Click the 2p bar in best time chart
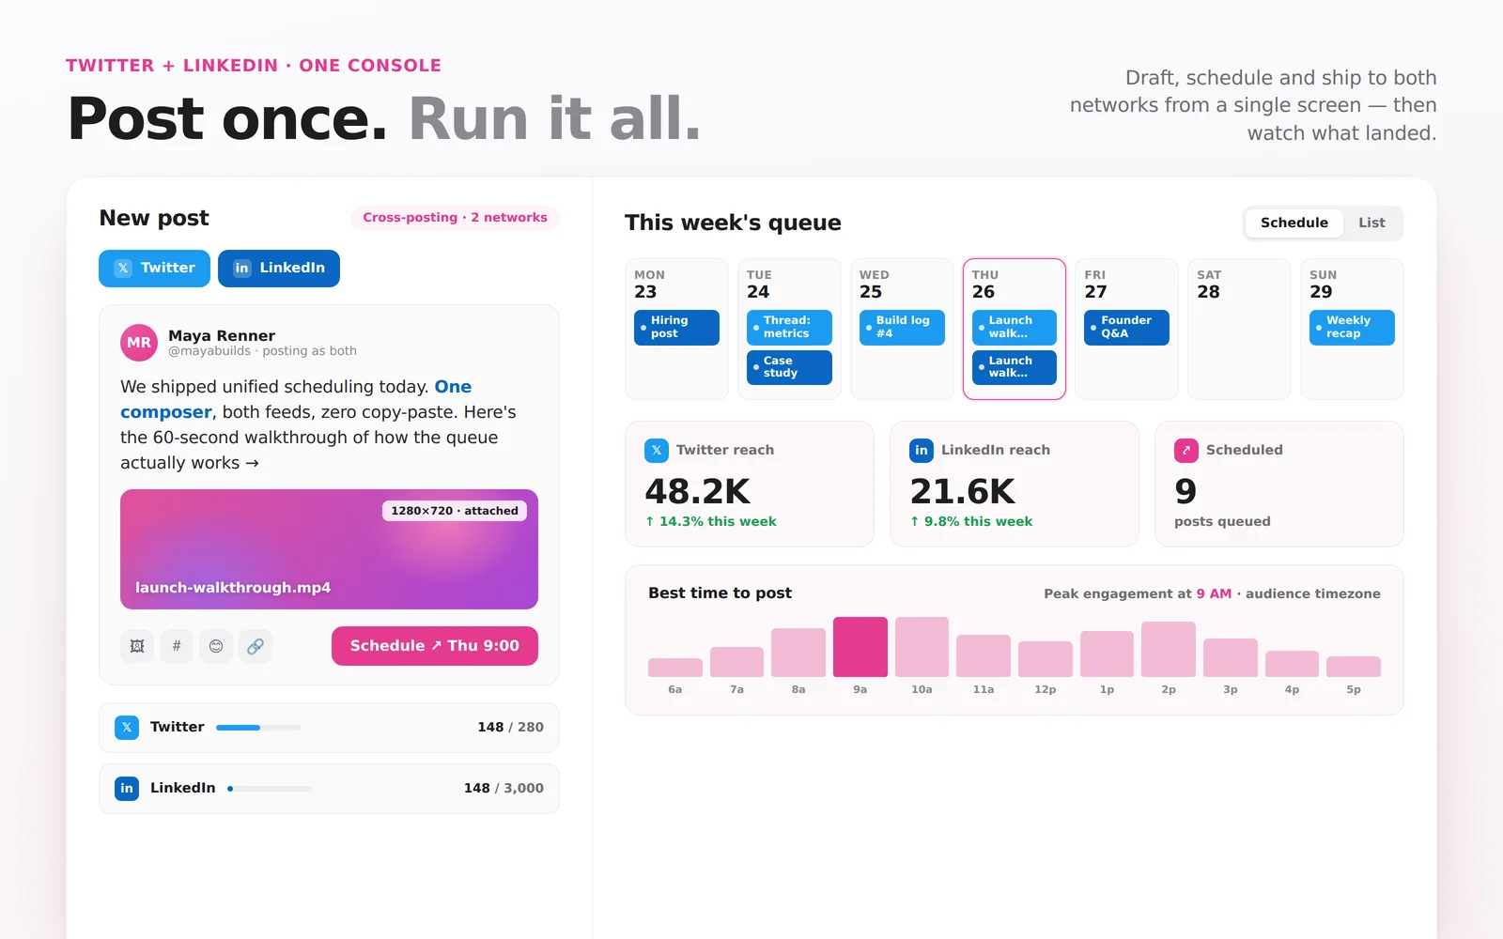1503x939 pixels. pos(1169,650)
